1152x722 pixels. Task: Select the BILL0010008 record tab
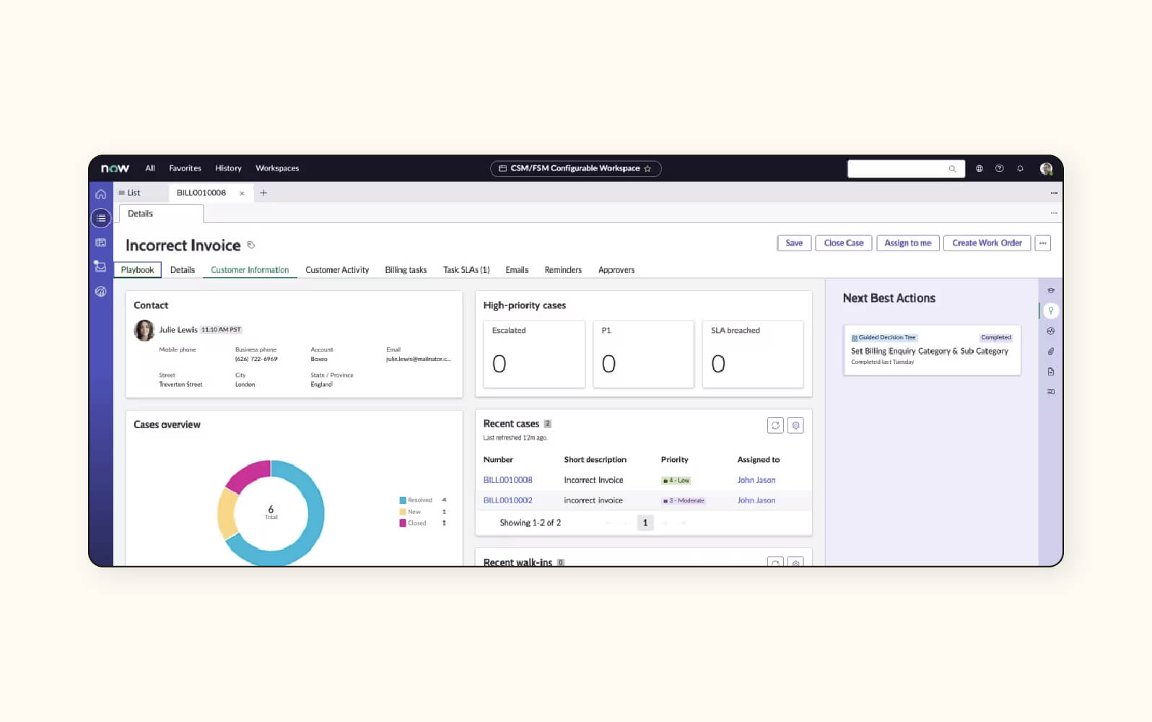201,193
